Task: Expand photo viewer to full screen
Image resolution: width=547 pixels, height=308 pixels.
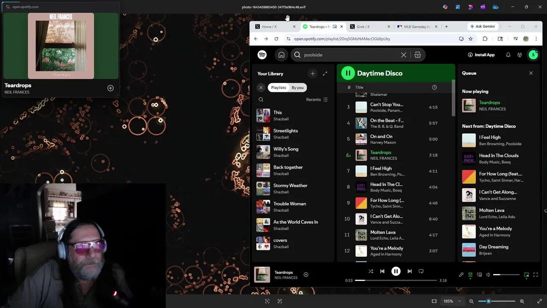Action: tap(539, 301)
